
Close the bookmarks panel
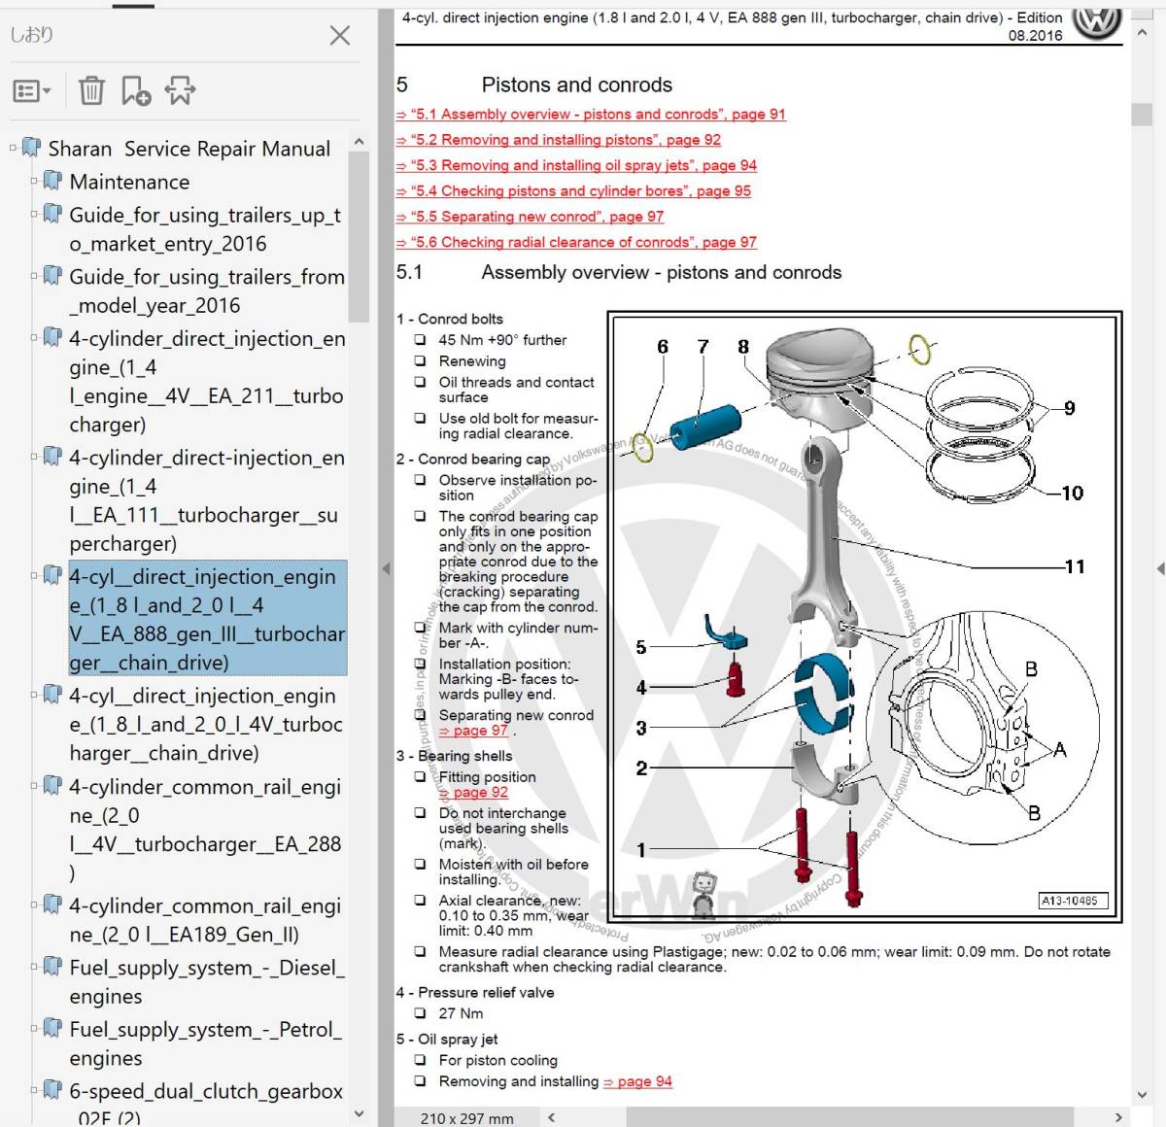point(340,36)
